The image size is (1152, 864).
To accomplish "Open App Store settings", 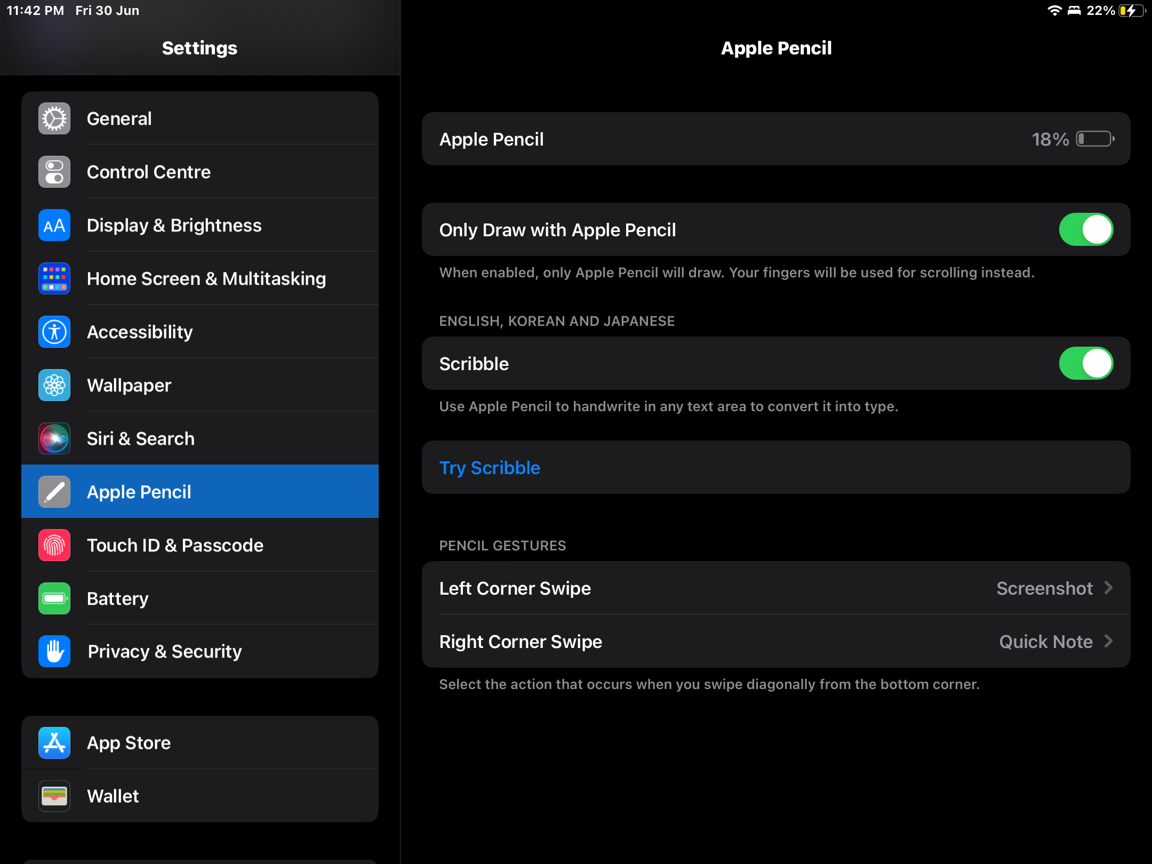I will pyautogui.click(x=200, y=742).
